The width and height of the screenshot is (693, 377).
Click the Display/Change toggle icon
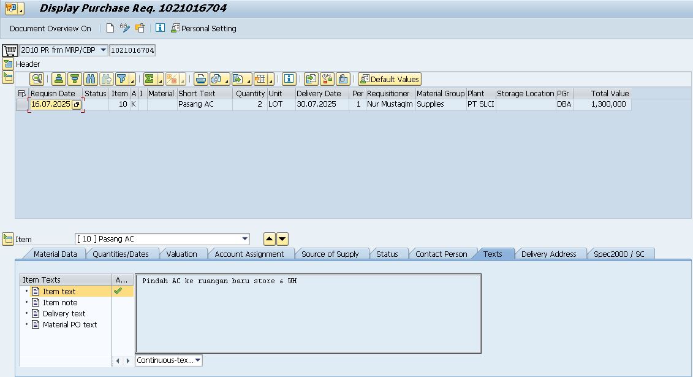pyautogui.click(x=125, y=28)
